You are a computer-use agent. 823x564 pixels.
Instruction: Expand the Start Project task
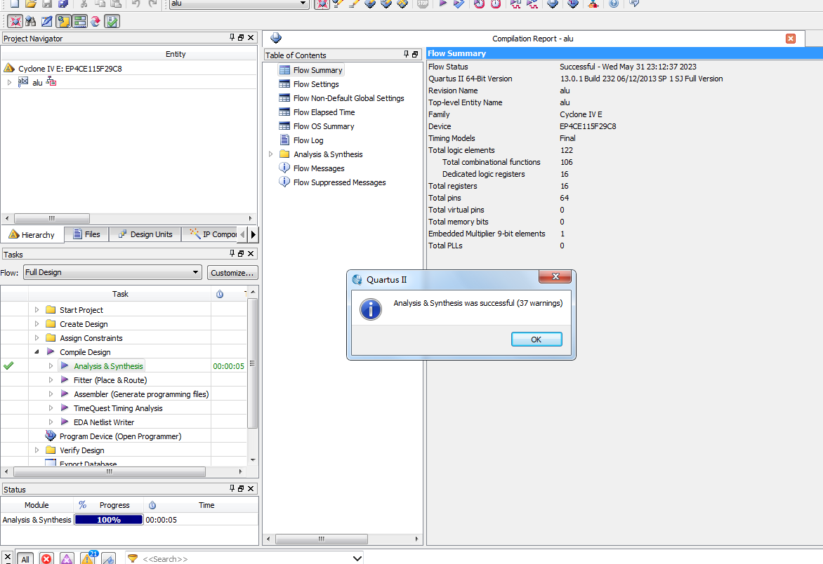point(37,310)
